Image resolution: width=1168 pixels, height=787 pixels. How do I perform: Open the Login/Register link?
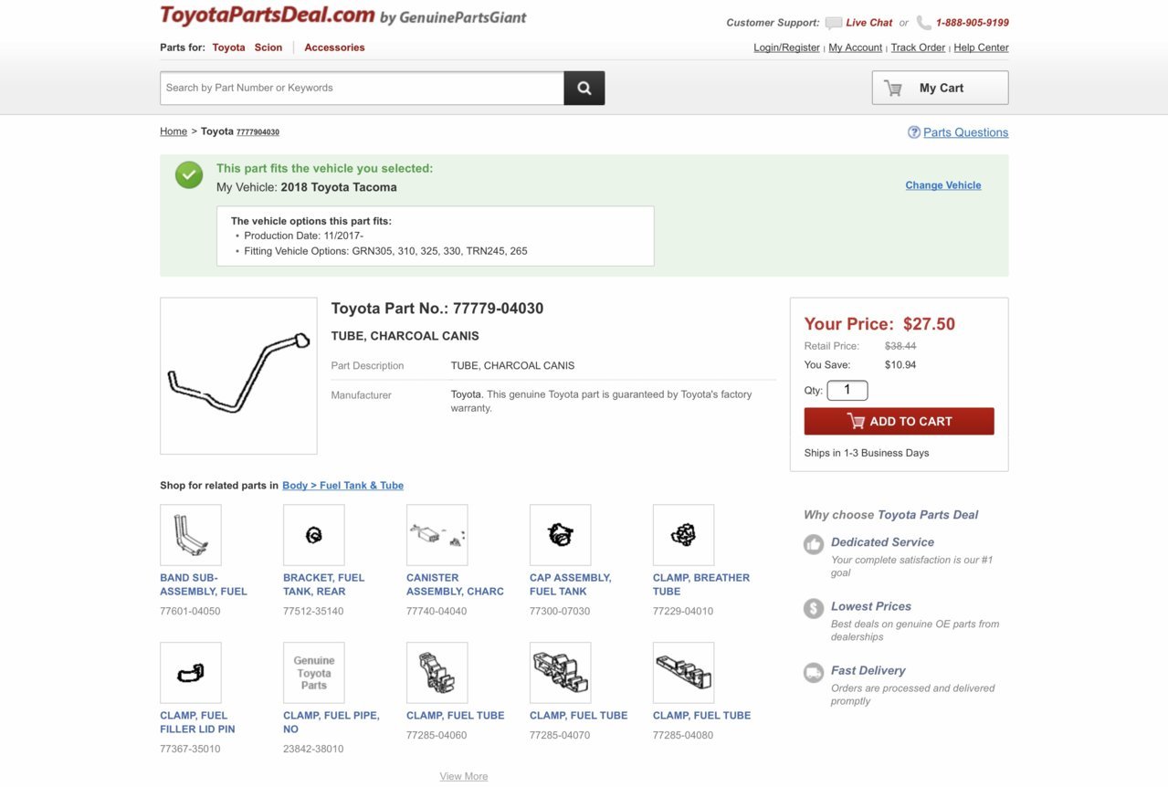786,47
